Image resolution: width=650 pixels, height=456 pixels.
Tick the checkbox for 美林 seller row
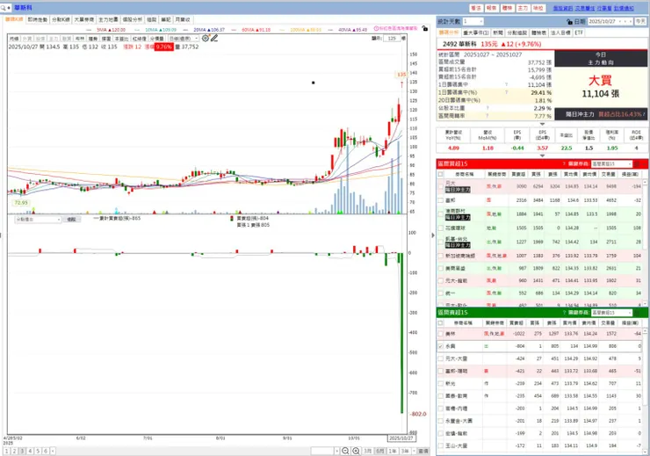[441, 334]
